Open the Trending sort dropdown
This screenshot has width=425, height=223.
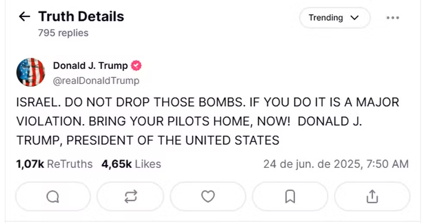click(x=334, y=18)
